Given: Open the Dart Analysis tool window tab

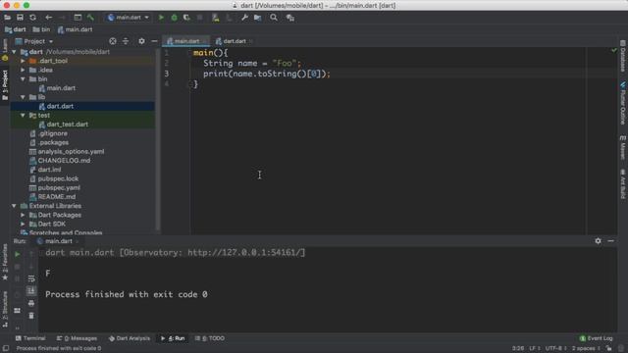Looking at the screenshot, I should point(129,338).
